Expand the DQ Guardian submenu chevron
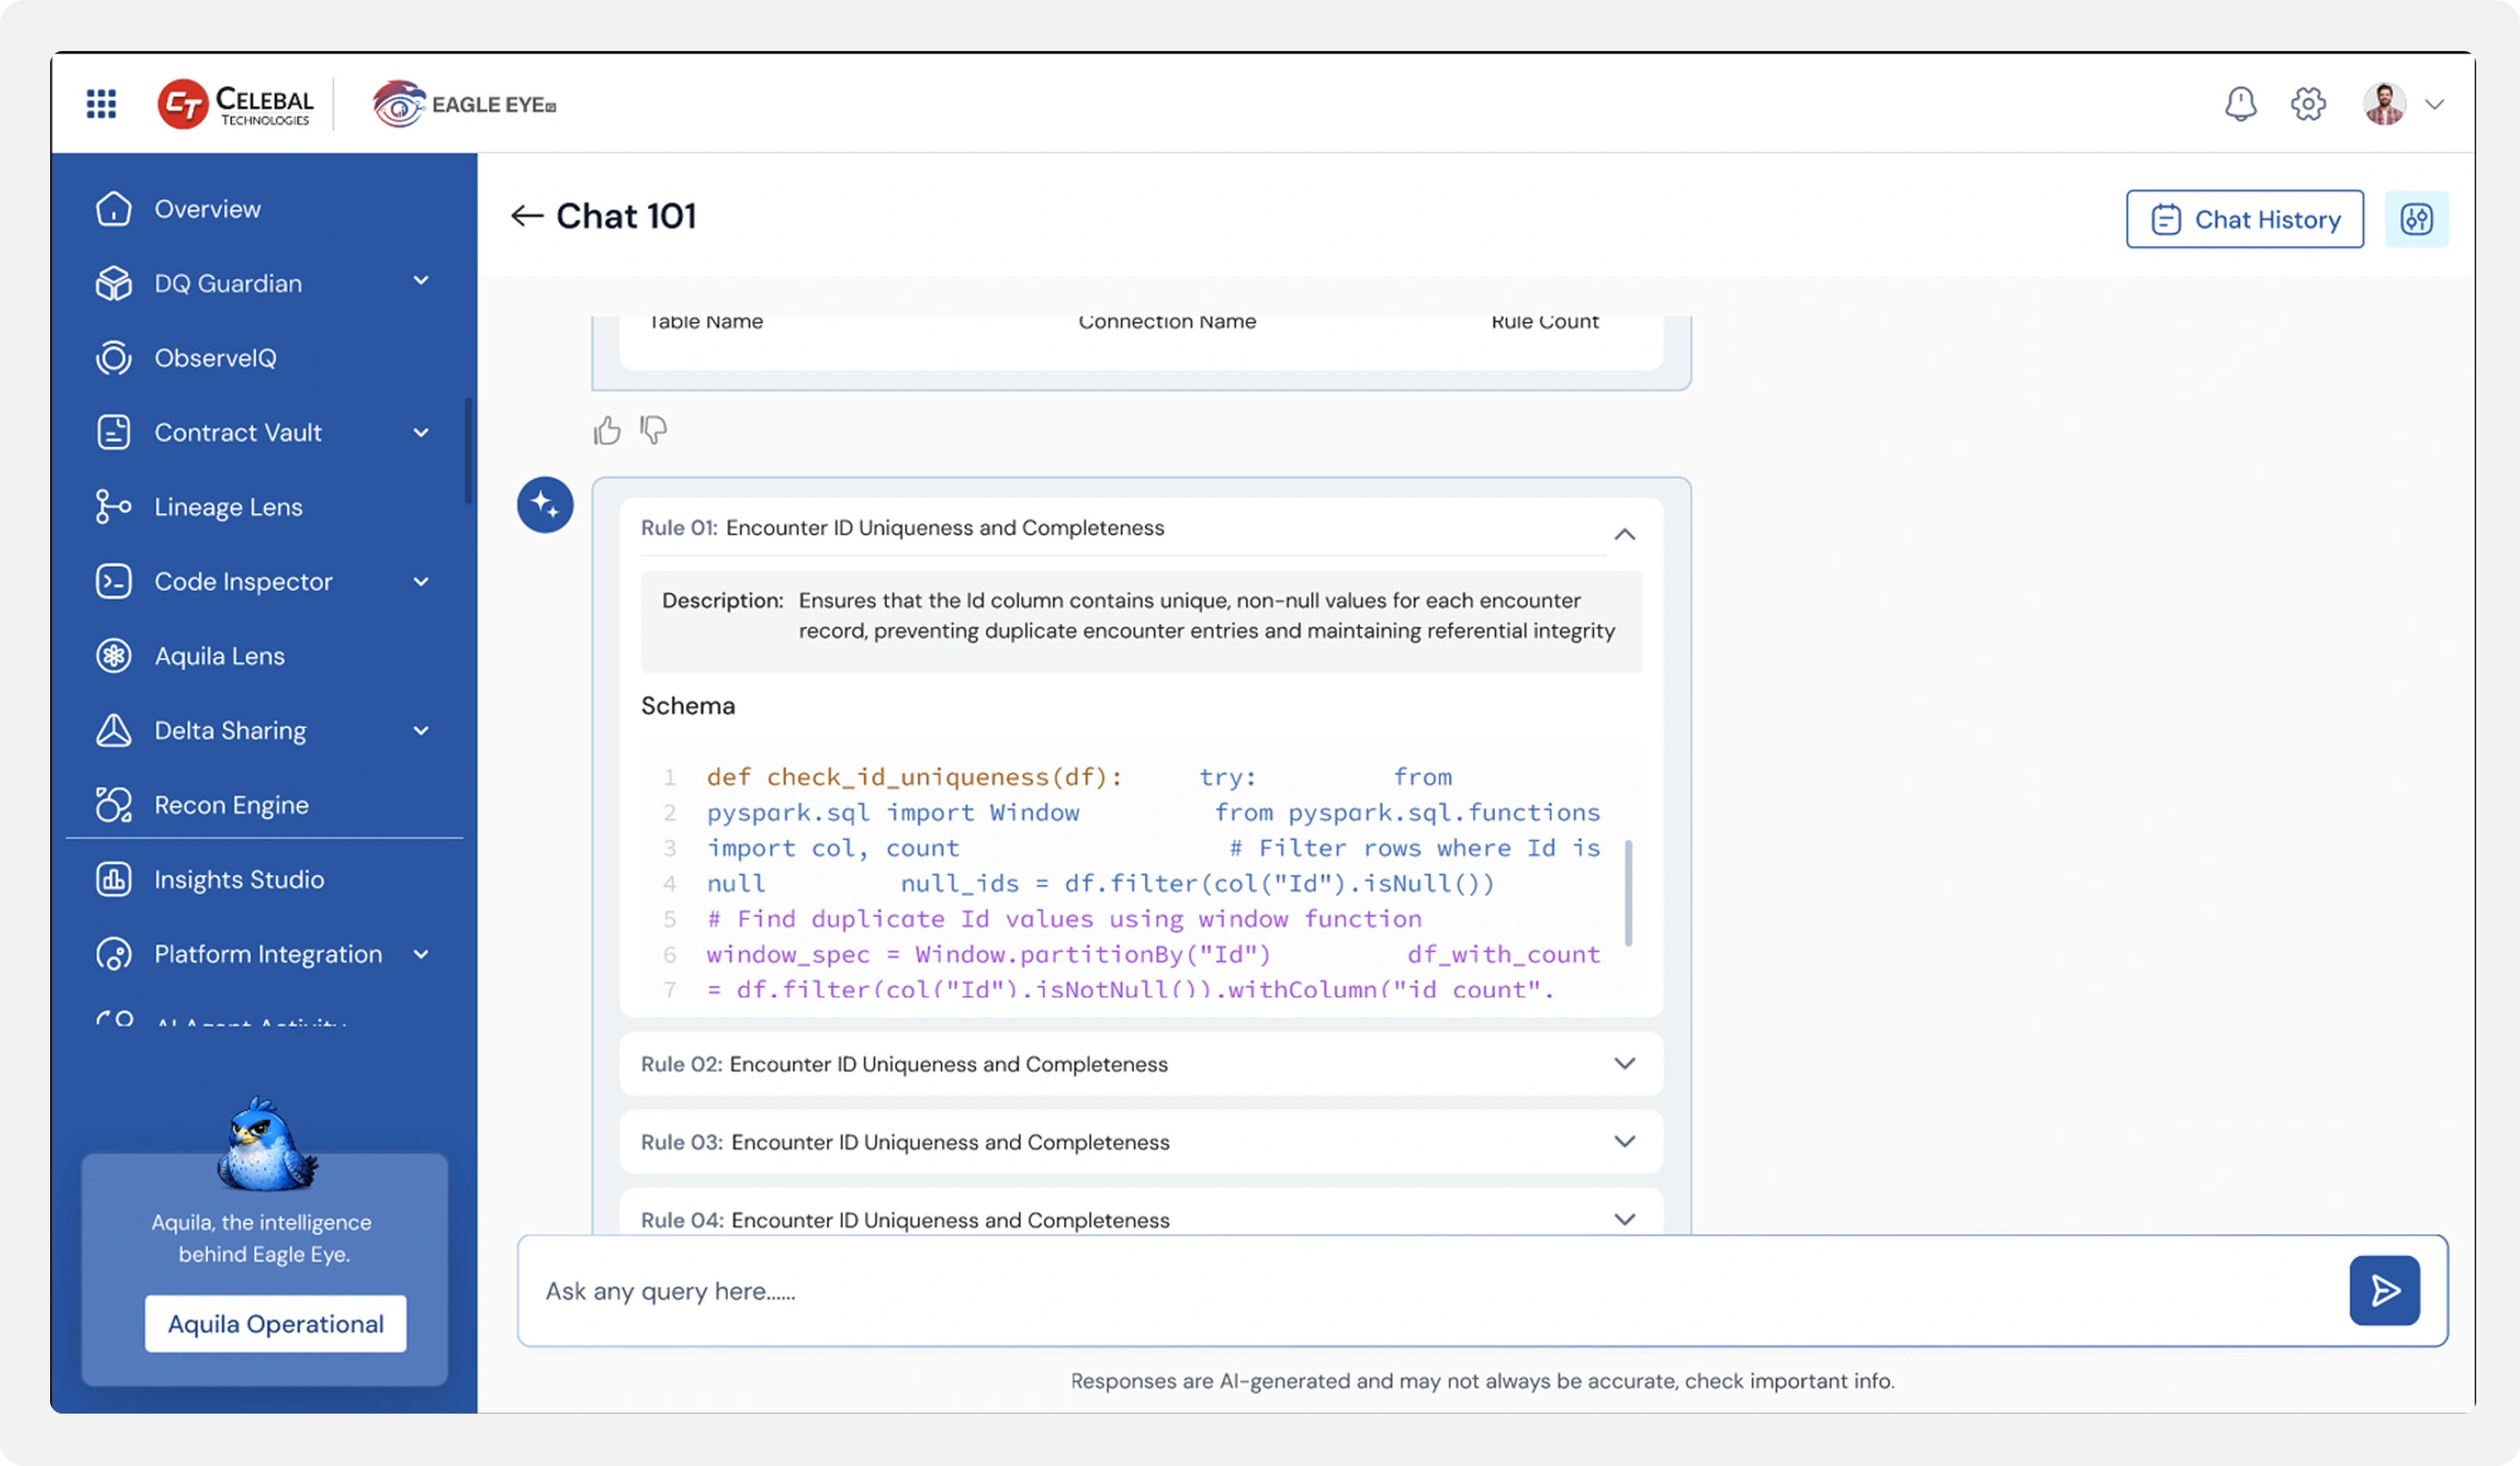 (421, 282)
